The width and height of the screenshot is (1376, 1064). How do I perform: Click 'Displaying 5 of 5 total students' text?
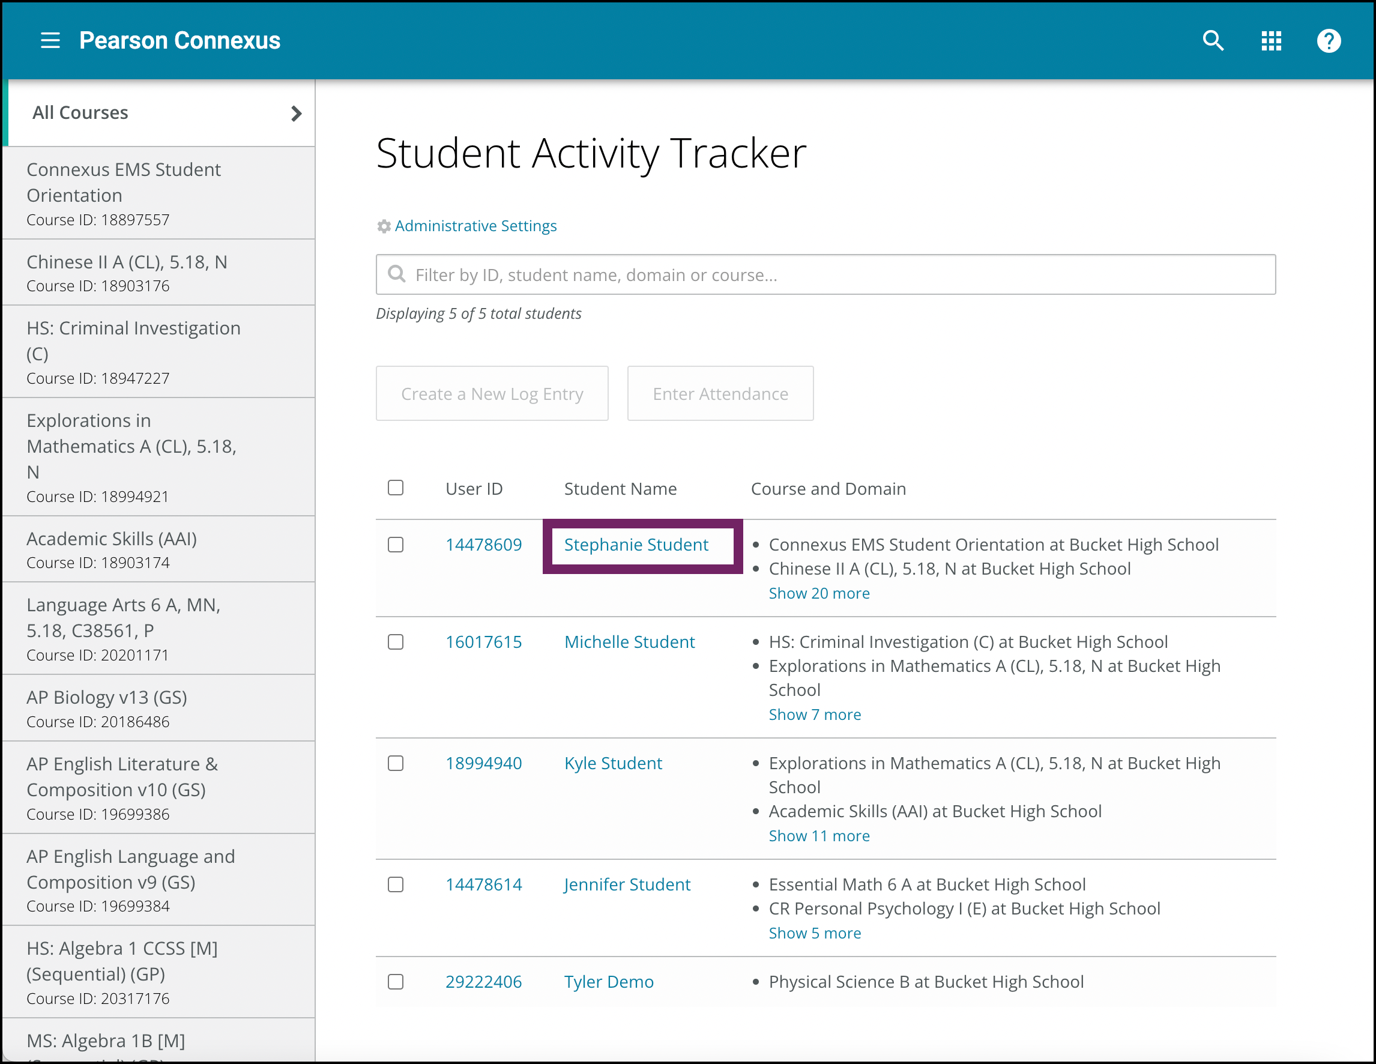[478, 313]
